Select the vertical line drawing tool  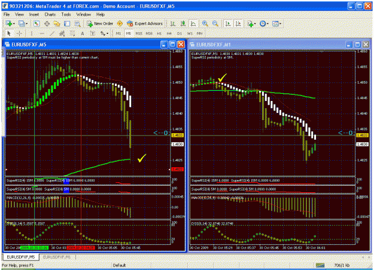[32, 33]
